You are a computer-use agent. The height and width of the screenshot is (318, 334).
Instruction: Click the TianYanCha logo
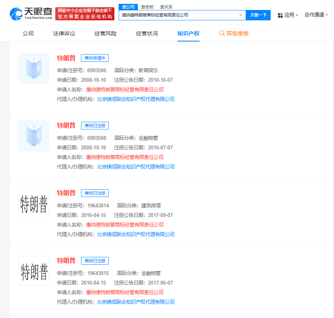click(31, 14)
